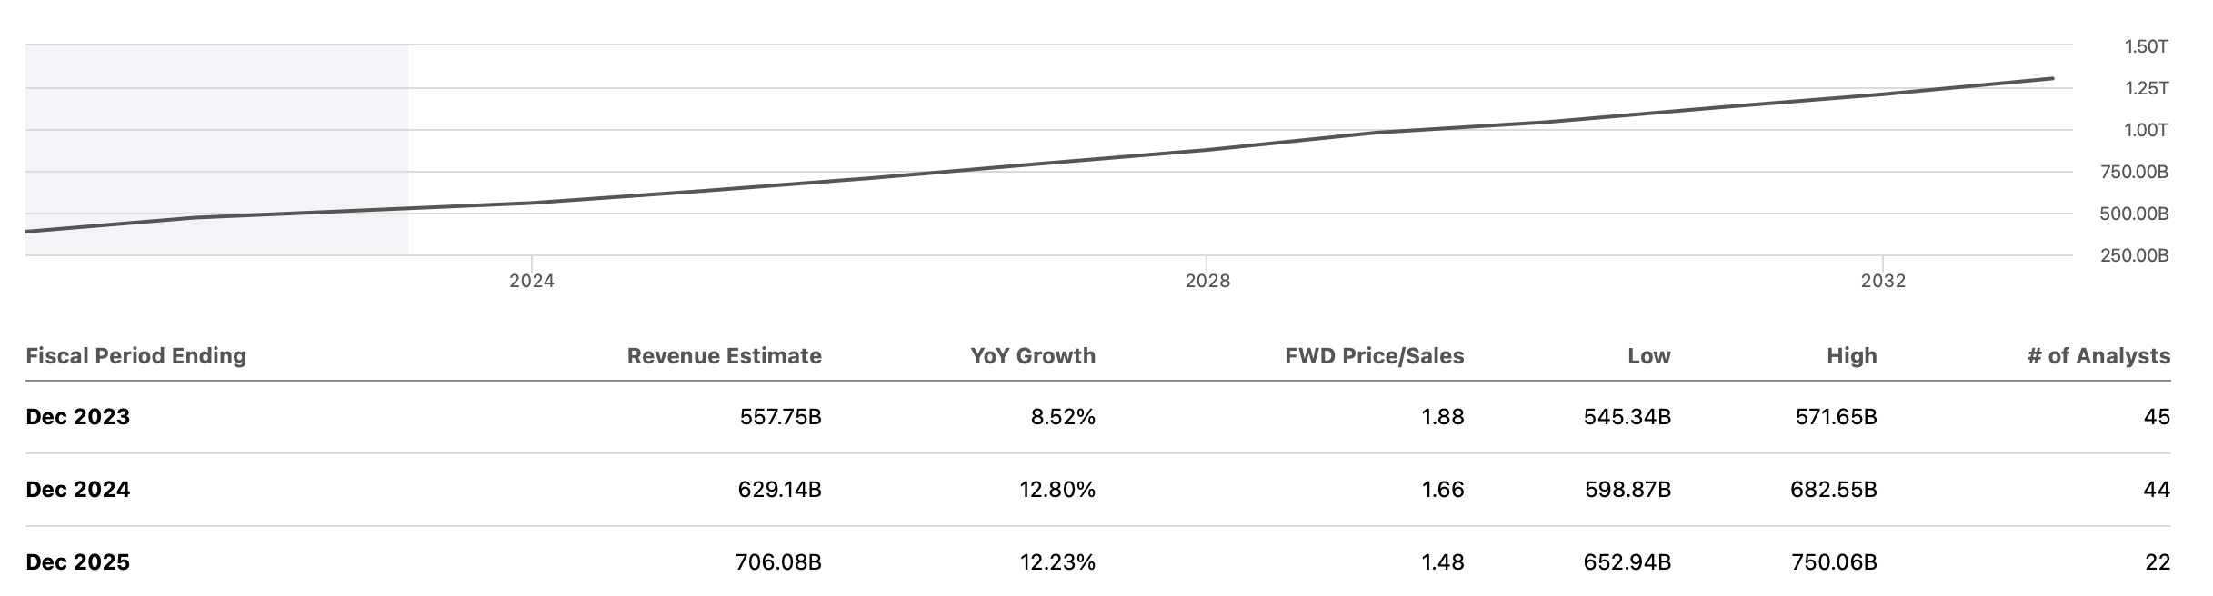Image resolution: width=2213 pixels, height=596 pixels.
Task: Click the 2024 x-axis label on chart
Action: 532,282
